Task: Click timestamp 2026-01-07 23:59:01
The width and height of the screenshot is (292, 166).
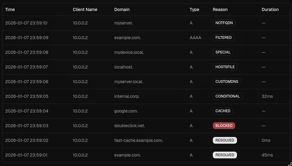Action: [26, 155]
